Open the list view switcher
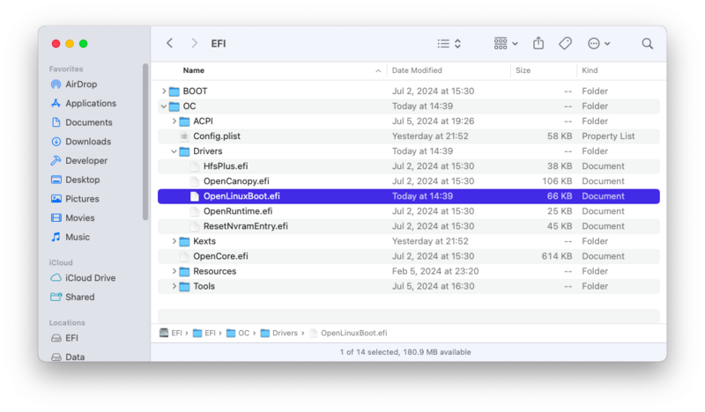Screen dimensions: 705x412 click(x=449, y=44)
